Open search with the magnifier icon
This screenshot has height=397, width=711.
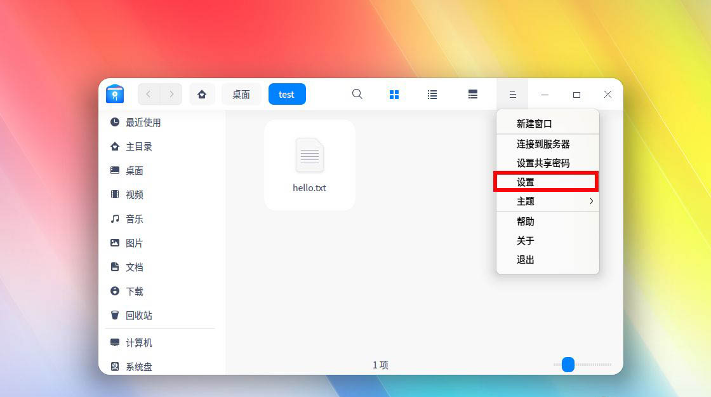click(357, 95)
